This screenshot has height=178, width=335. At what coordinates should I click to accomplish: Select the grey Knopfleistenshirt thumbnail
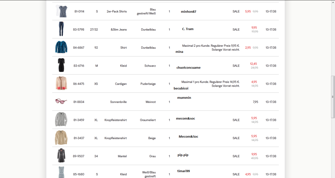coord(61,120)
